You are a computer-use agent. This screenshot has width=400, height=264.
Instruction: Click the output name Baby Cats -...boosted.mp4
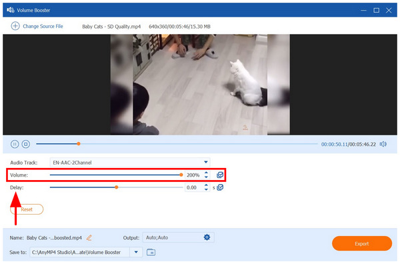[x=54, y=238]
